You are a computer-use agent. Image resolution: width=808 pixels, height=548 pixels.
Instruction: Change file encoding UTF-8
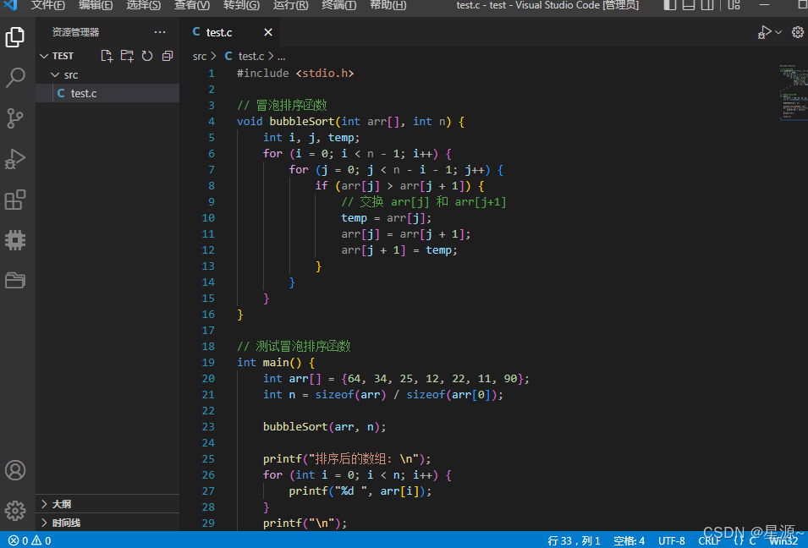(672, 540)
